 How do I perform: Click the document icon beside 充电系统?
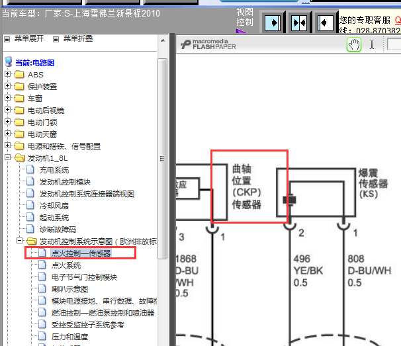(x=30, y=169)
